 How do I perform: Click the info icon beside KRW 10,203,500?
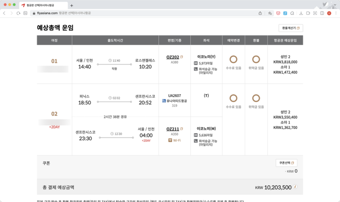pos(295,187)
